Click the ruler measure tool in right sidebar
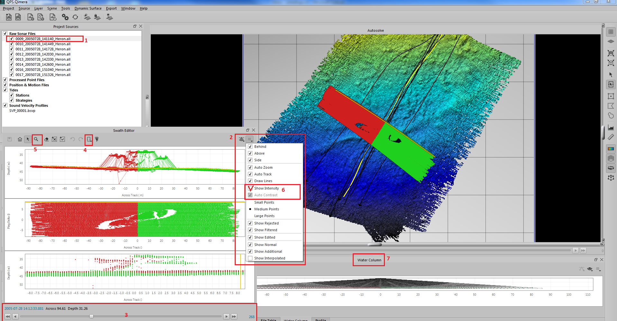617x321 pixels. point(611,137)
